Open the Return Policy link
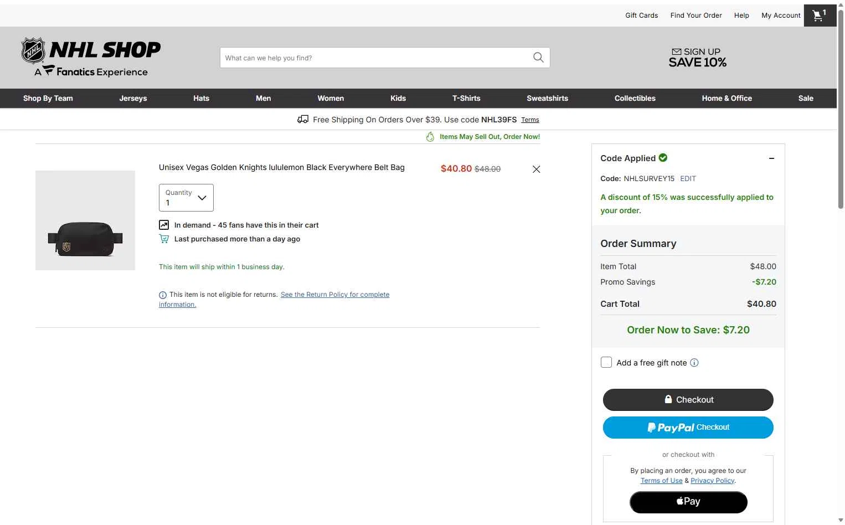The width and height of the screenshot is (845, 525). 274,300
